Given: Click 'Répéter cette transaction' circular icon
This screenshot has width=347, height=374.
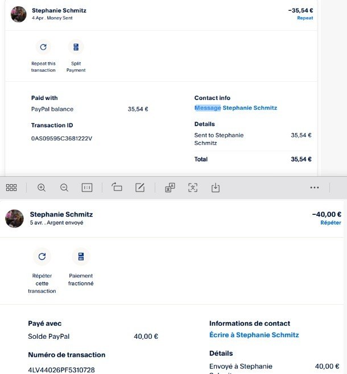Looking at the screenshot, I should 42,256.
